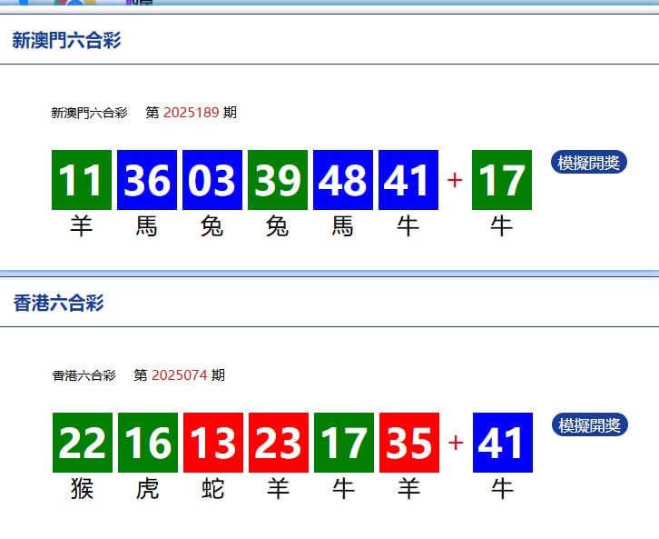
Task: Click the issue number 2025074
Action: [180, 374]
